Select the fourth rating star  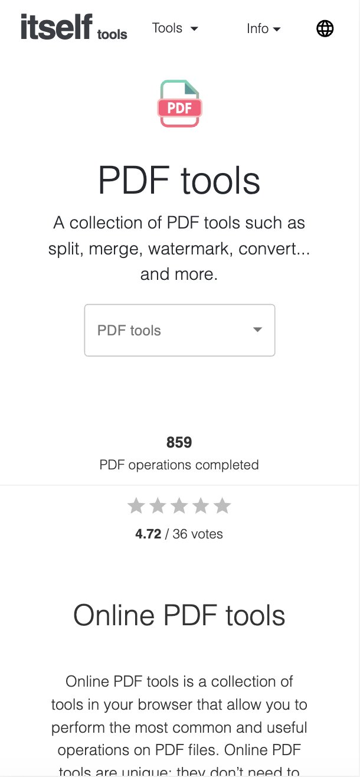[201, 505]
